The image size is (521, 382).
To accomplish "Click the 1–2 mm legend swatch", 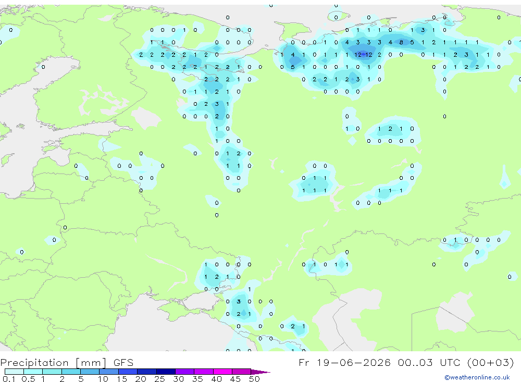I will 52,372.
